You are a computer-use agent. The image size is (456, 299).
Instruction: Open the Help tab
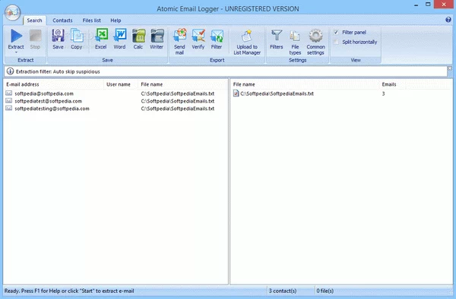(116, 20)
